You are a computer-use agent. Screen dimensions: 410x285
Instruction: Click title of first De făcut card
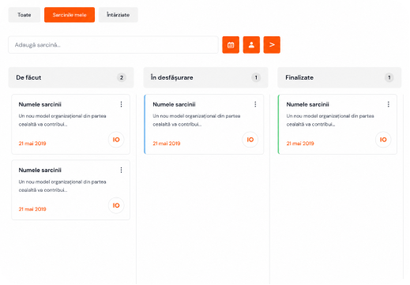click(x=40, y=104)
